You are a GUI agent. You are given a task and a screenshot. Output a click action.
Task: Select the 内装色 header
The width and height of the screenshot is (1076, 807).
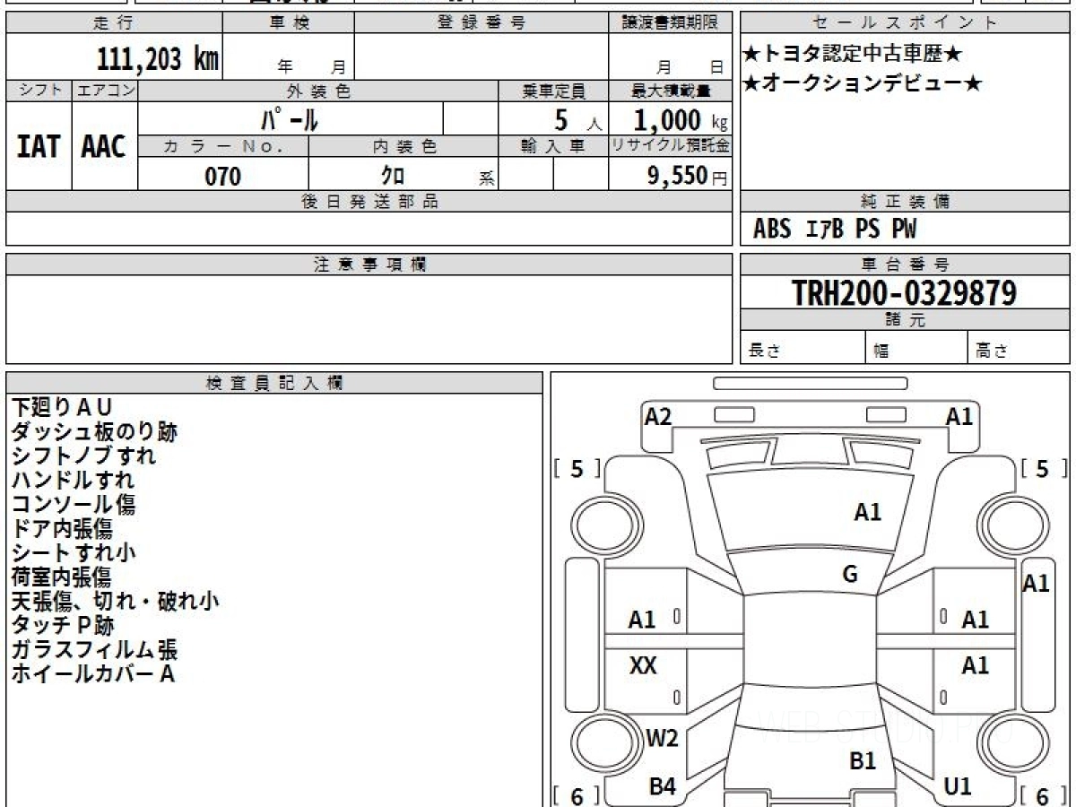[x=403, y=146]
